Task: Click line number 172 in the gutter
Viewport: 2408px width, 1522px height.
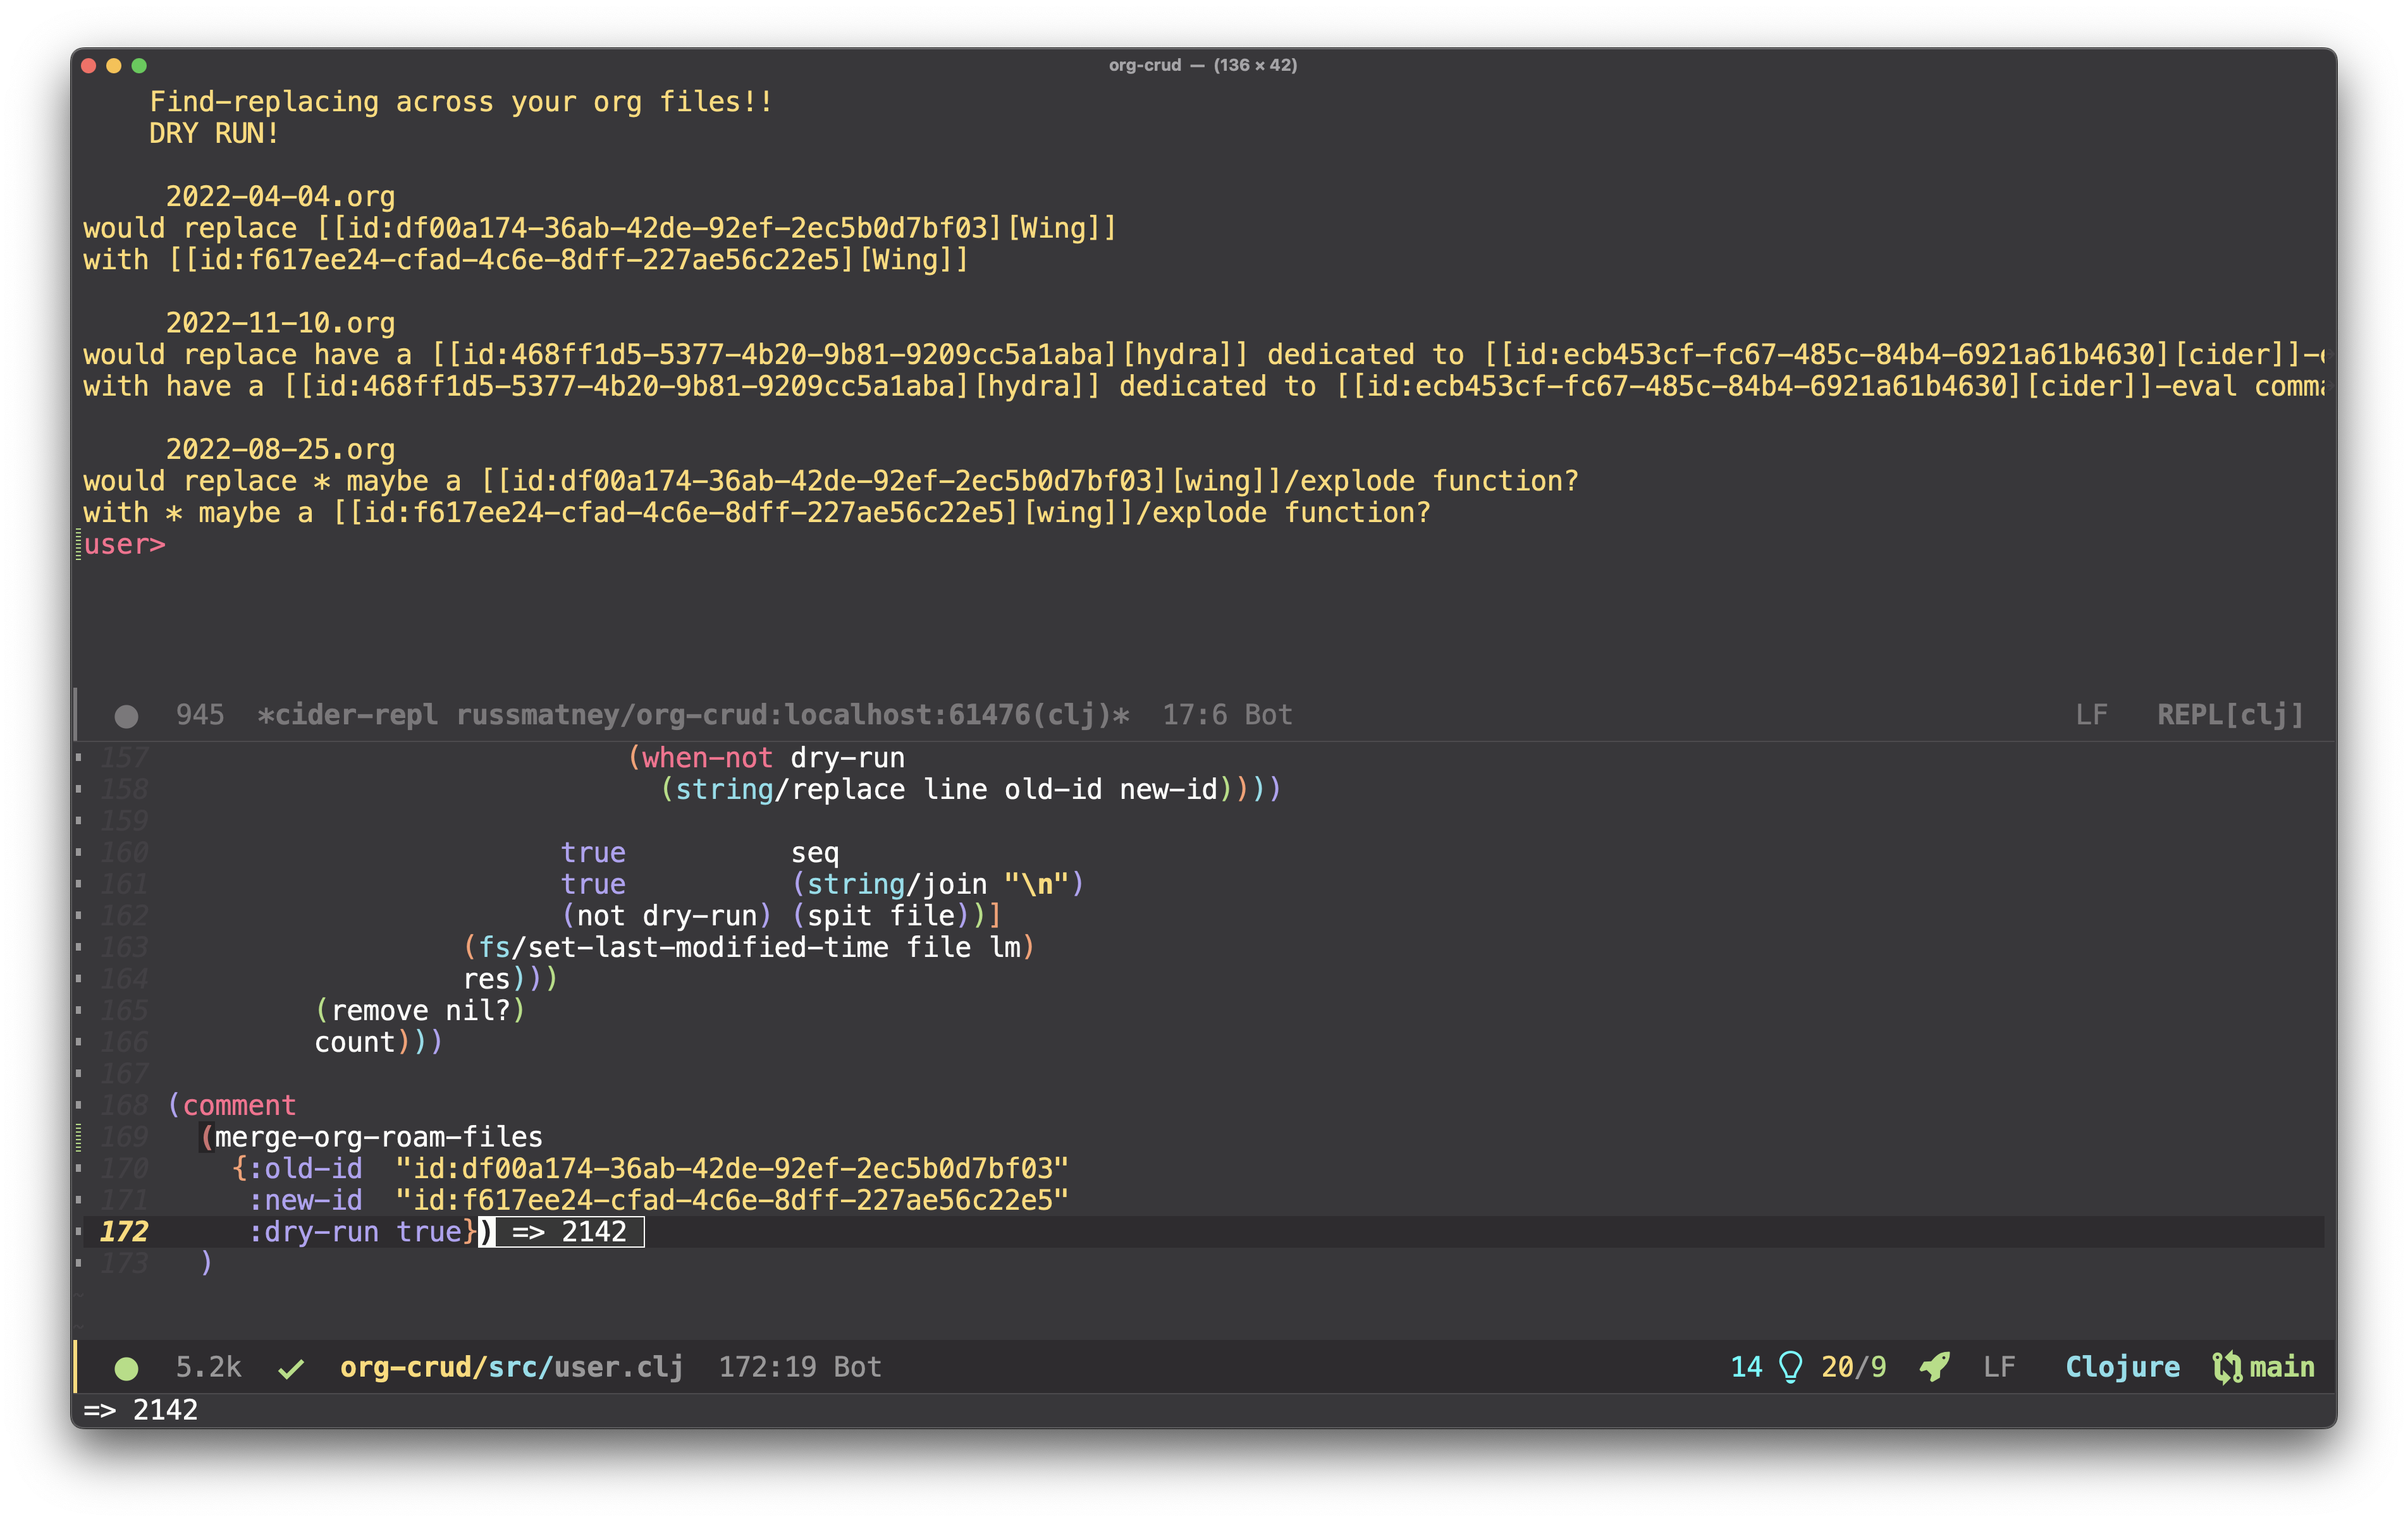Action: [124, 1231]
